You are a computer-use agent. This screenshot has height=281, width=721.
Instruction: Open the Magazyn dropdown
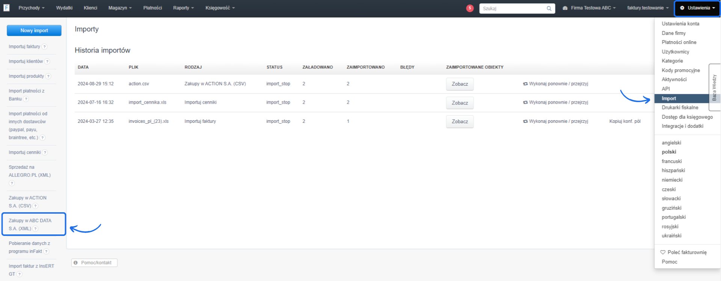120,8
